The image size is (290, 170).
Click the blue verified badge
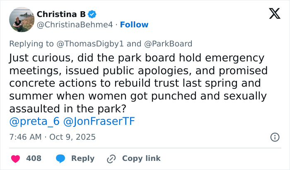click(92, 15)
